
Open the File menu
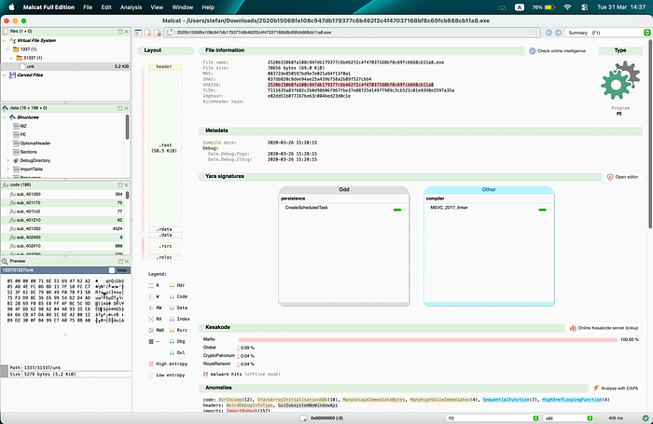[x=88, y=7]
